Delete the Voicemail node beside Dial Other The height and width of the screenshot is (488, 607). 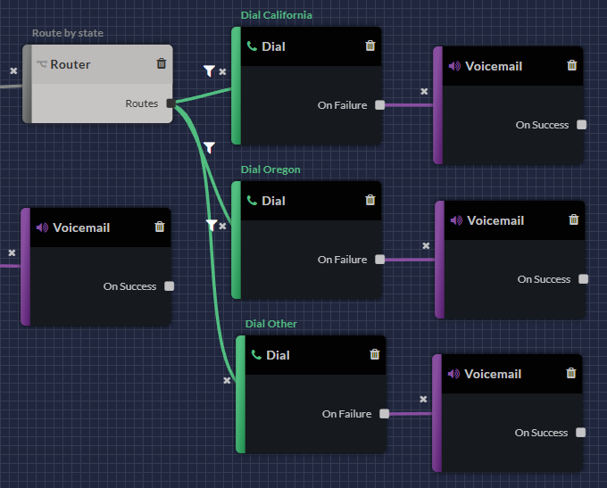pyautogui.click(x=571, y=373)
